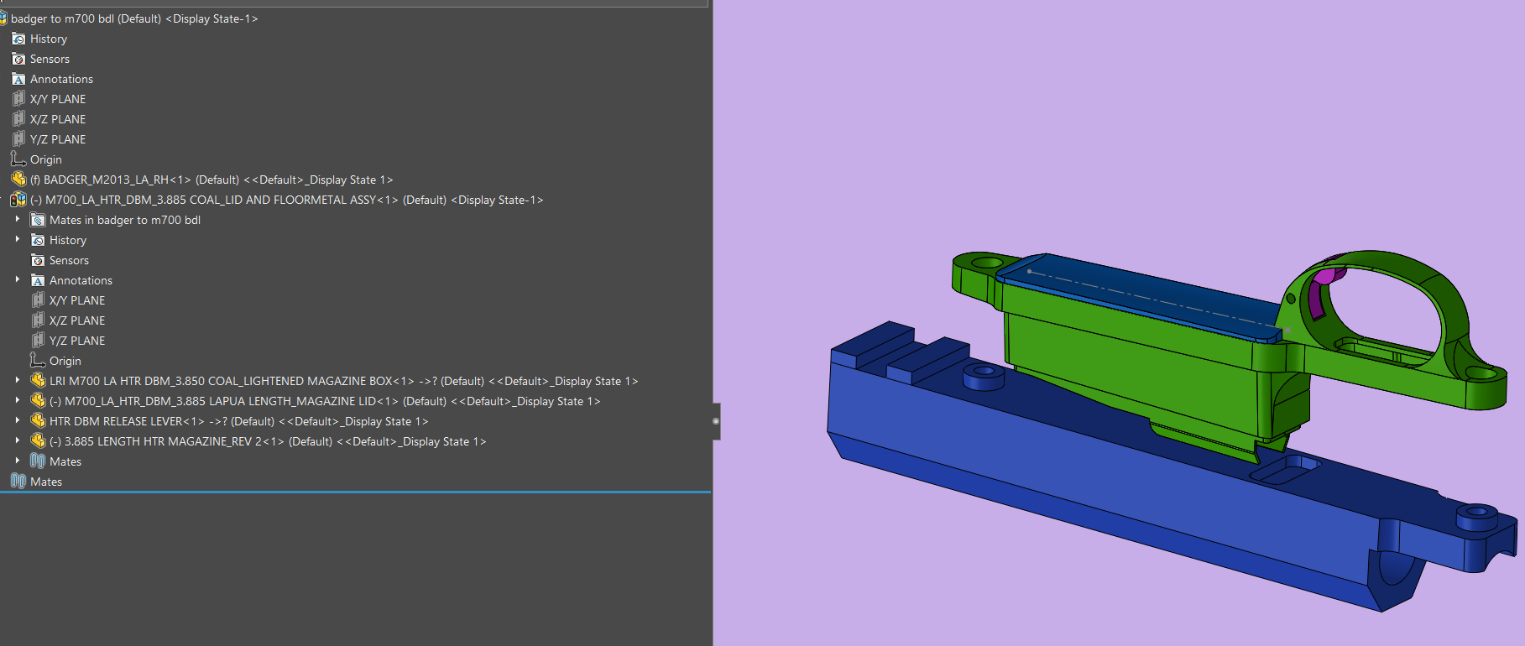Click the M700_LA_HTR_DBM subassembly icon
The width and height of the screenshot is (1525, 646).
[18, 200]
